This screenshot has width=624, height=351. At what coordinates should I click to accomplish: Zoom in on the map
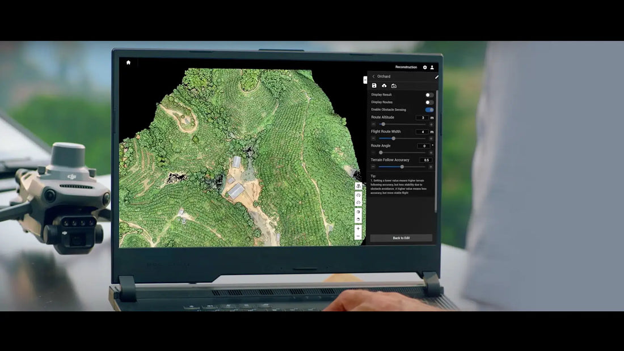coord(358,229)
